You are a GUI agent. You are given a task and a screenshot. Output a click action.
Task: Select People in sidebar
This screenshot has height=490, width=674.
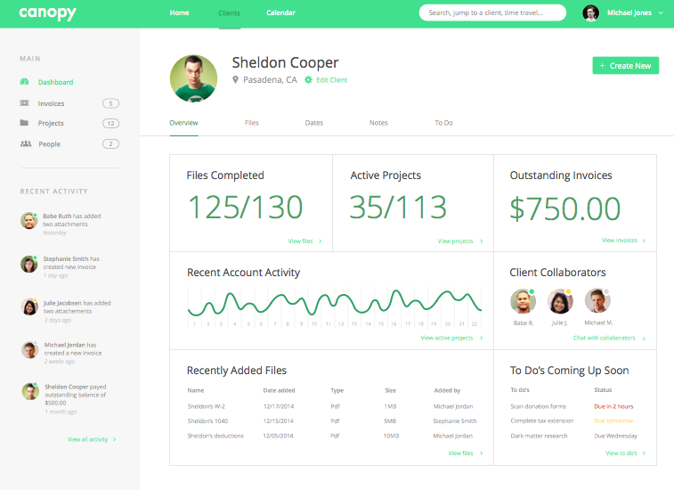[50, 144]
